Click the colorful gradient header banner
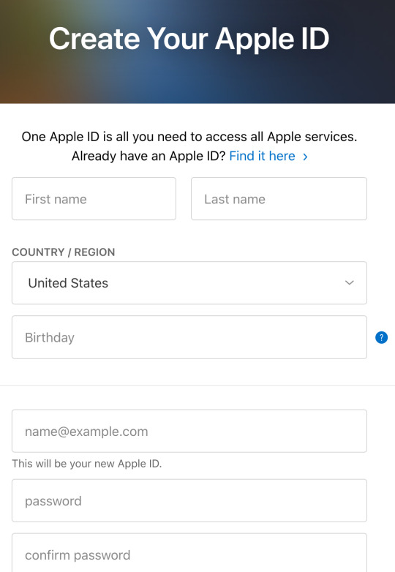The image size is (395, 572). coord(197,52)
